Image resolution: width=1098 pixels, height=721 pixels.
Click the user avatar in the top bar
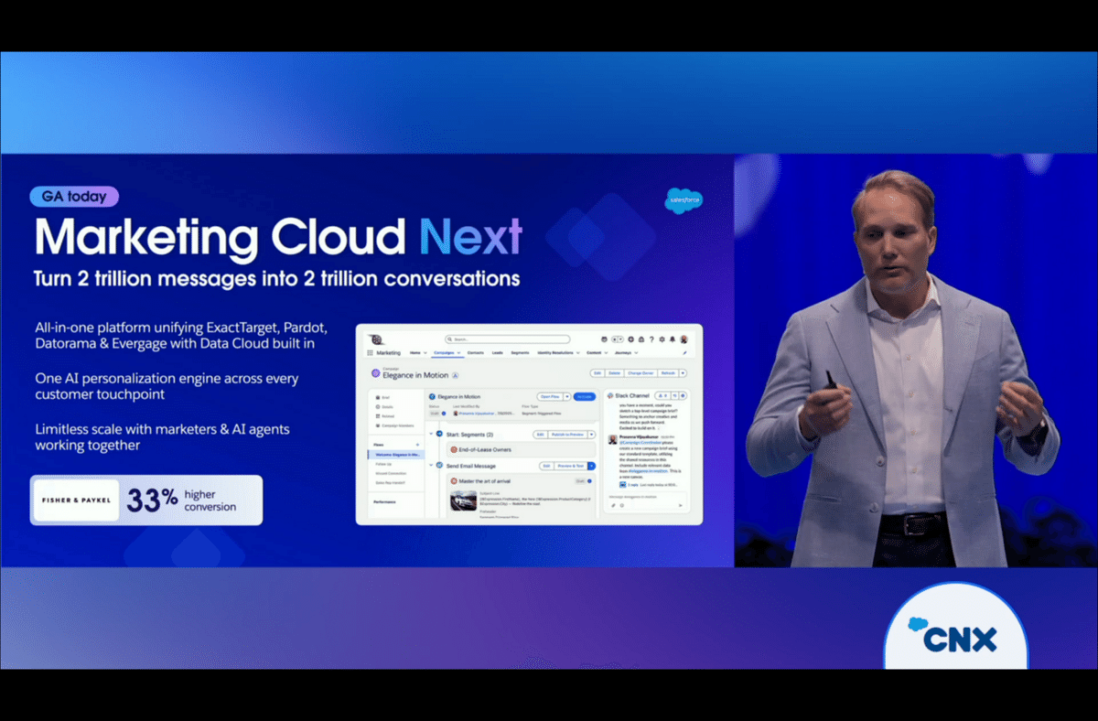tap(684, 339)
